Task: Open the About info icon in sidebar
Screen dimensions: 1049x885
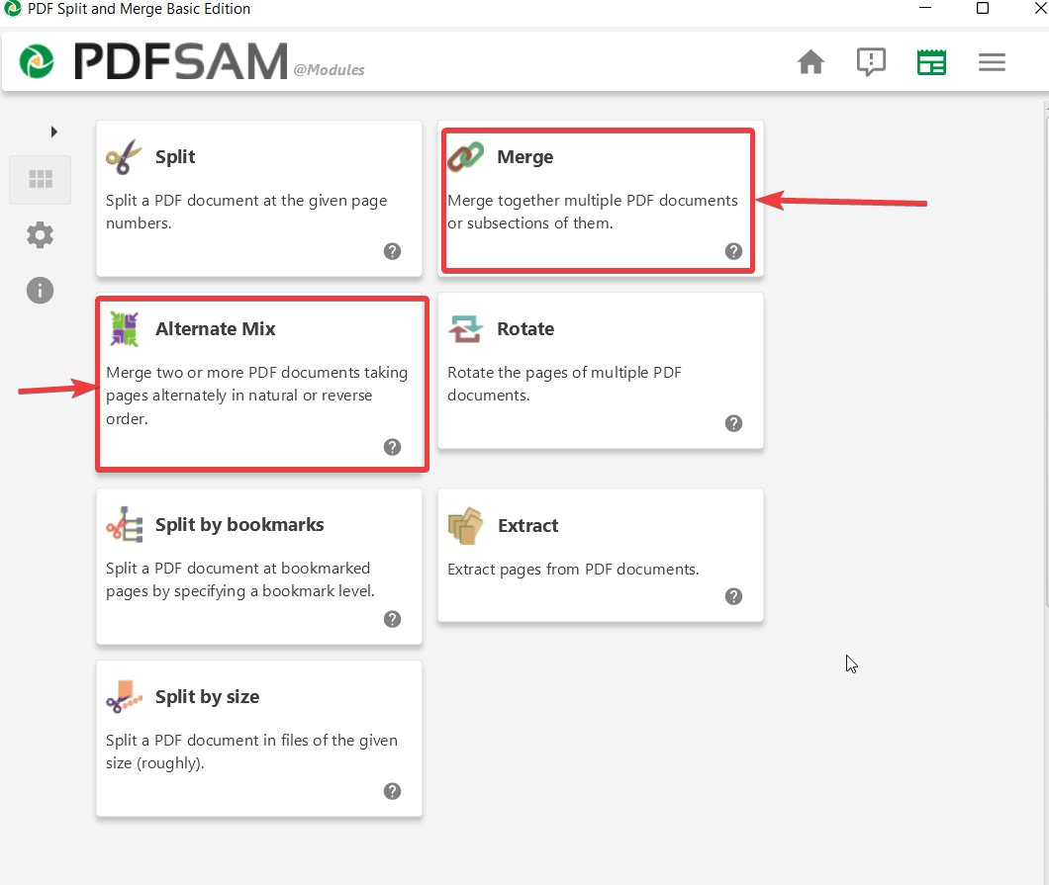Action: click(41, 291)
